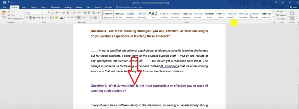Open the Font dialog launcher

tap(65, 22)
